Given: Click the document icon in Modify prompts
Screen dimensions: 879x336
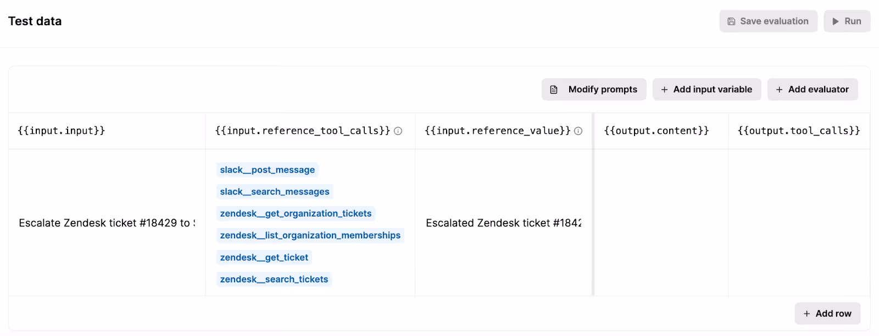Looking at the screenshot, I should [x=554, y=89].
